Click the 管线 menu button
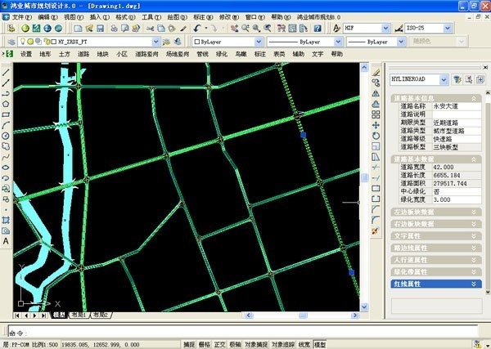The height and width of the screenshot is (349, 491). (x=202, y=54)
